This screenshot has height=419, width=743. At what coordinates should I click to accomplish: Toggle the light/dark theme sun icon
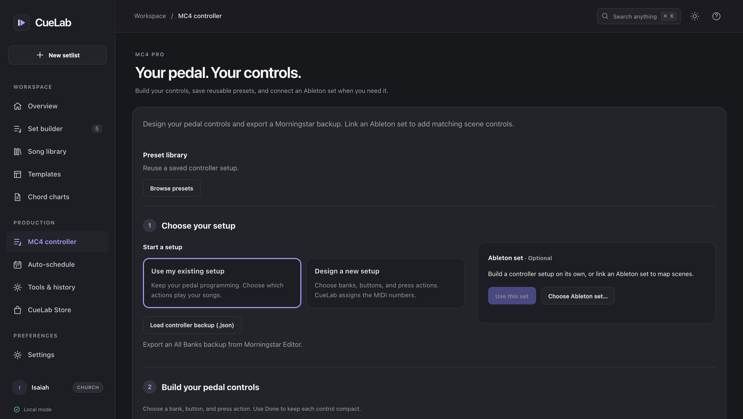tap(694, 16)
